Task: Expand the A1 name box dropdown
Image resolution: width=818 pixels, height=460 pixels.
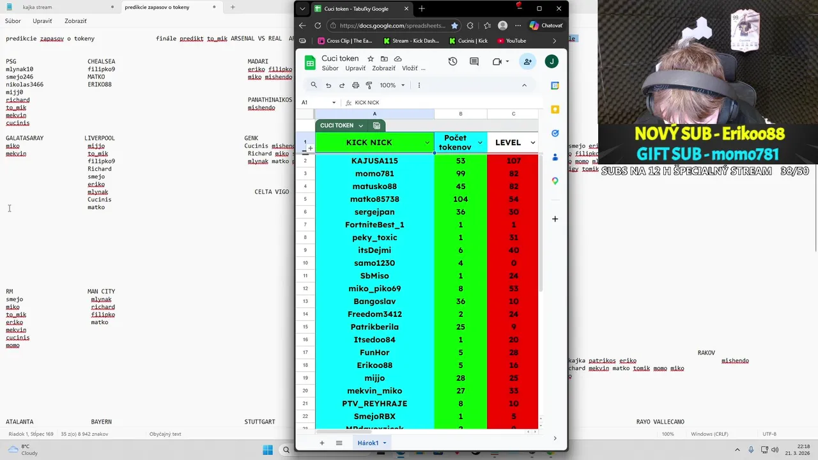Action: point(334,103)
